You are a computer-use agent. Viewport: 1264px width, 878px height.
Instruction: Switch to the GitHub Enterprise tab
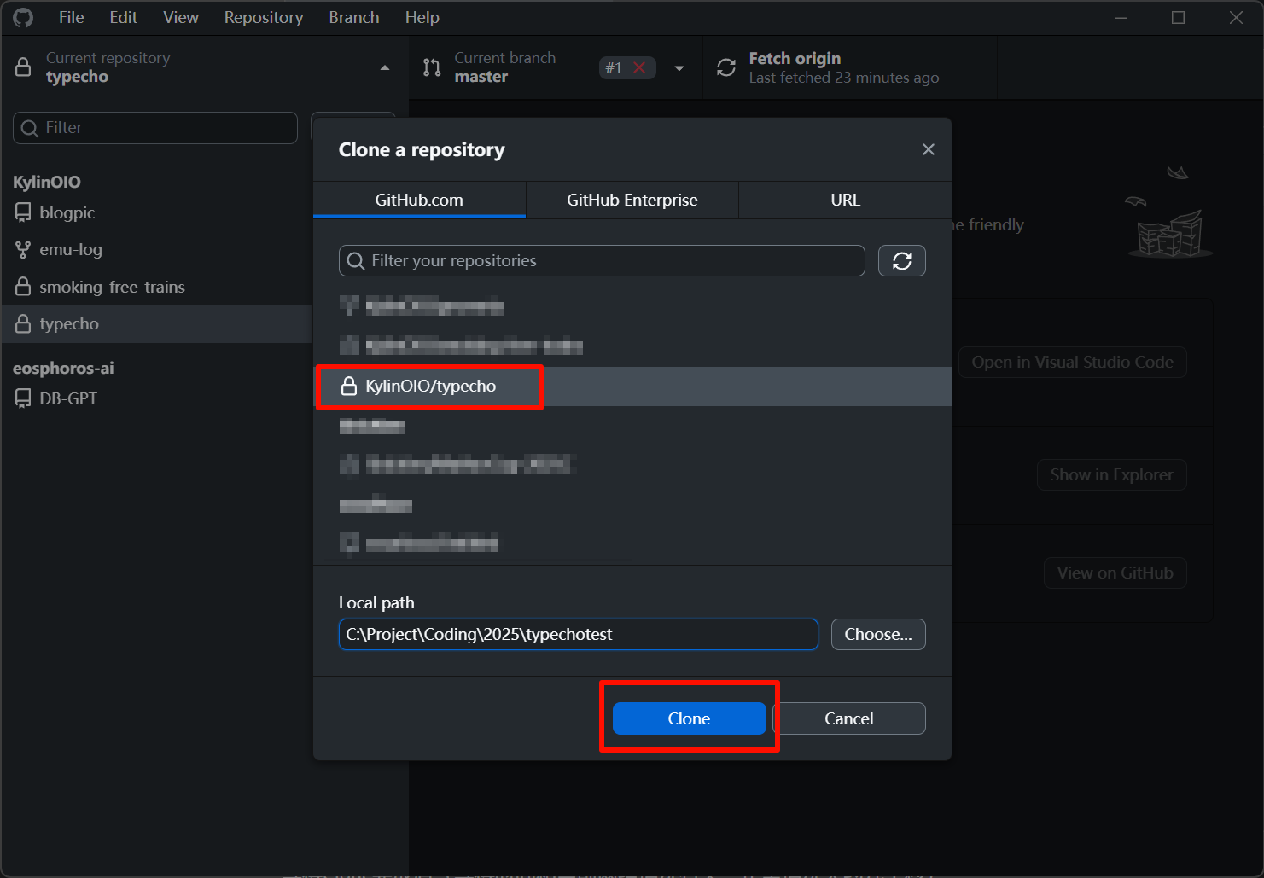[x=632, y=200]
